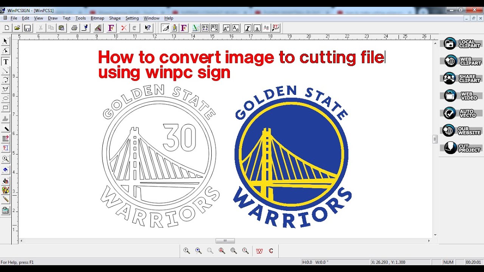Click the zoom in plus magnifier at bottom
The height and width of the screenshot is (272, 484).
pos(186,250)
